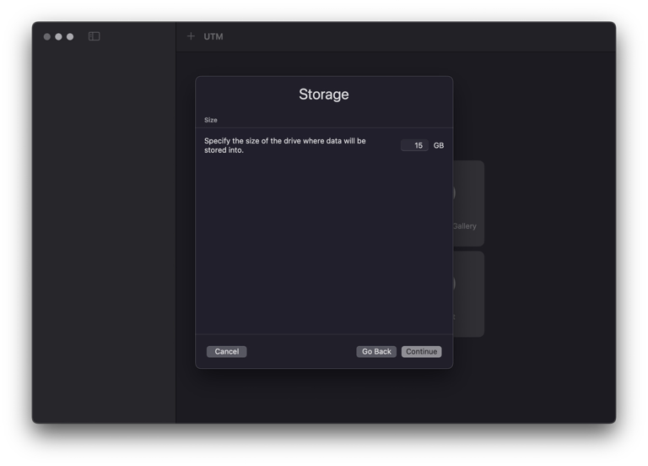Click the drive size field showing 15
The height and width of the screenshot is (466, 648).
[x=414, y=145]
